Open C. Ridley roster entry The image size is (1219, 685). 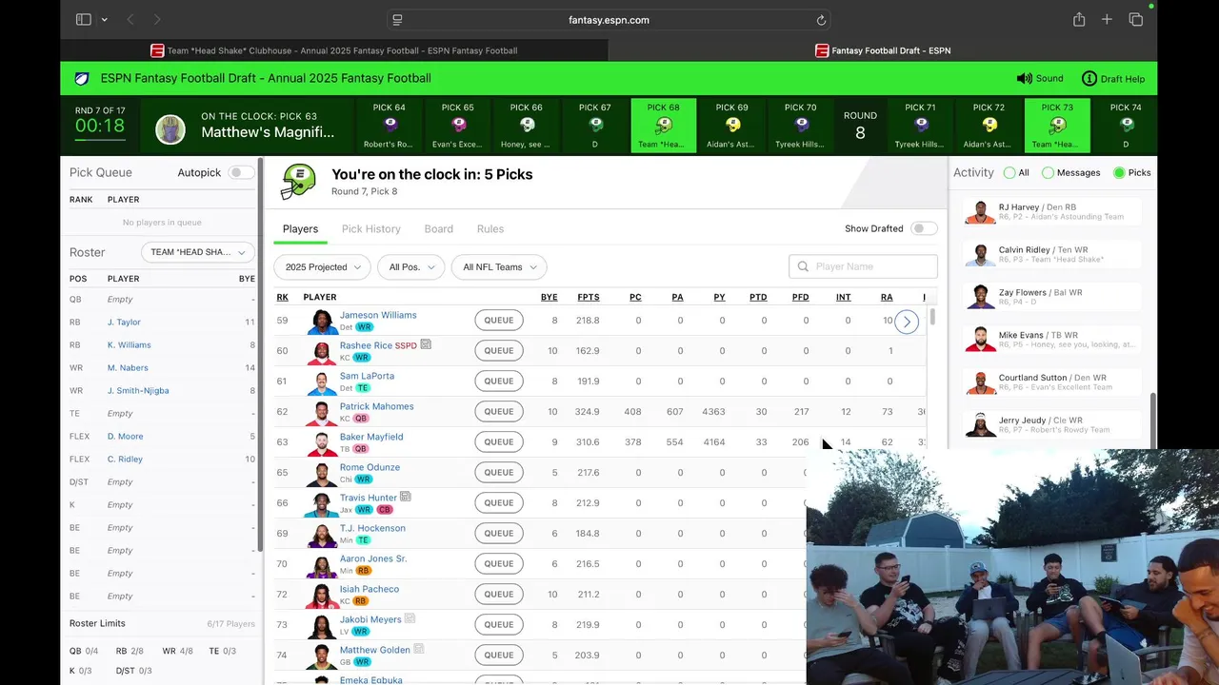(125, 460)
